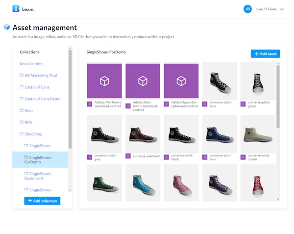This screenshot has width=294, height=234.
Task: Click the purple icon next to converse-solid-black
Action: tap(166, 157)
